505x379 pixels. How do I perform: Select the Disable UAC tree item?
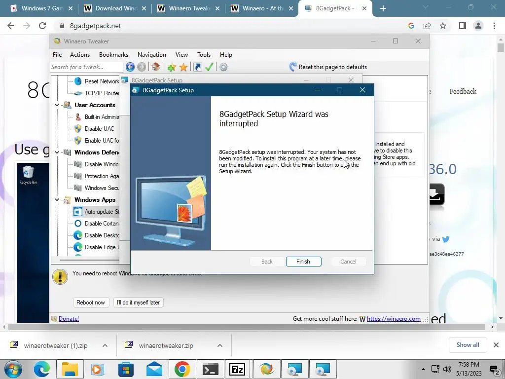click(99, 129)
